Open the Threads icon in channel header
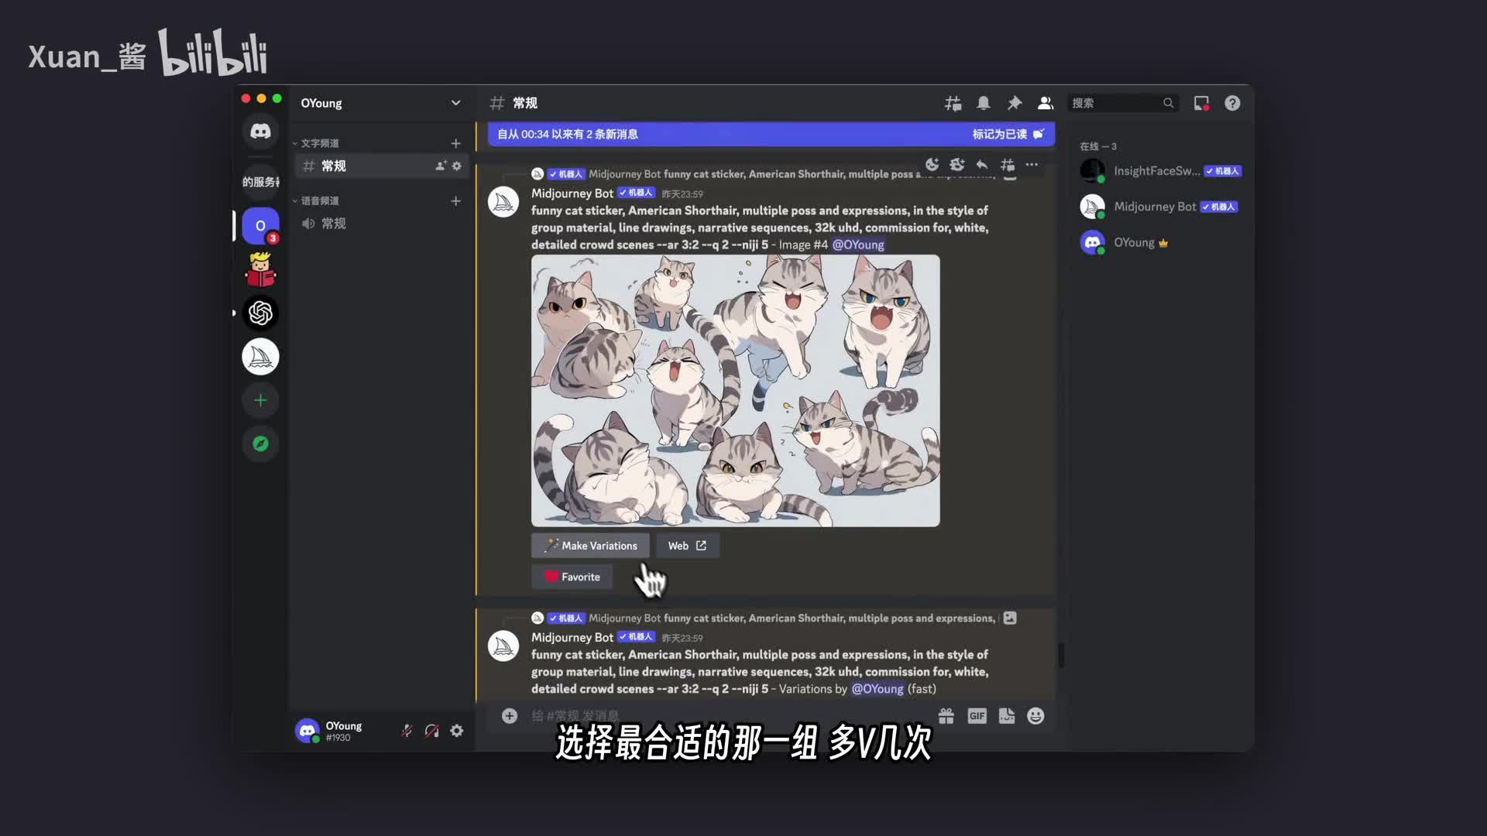Viewport: 1487px width, 836px height. (x=953, y=103)
